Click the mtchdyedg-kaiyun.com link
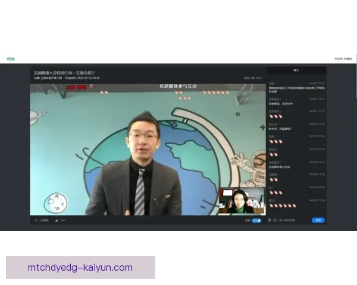 80,268
